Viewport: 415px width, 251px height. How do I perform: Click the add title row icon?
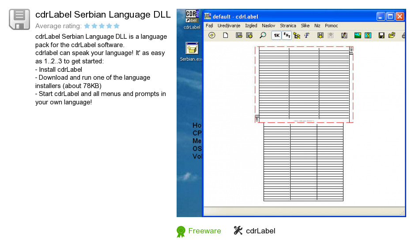249,35
